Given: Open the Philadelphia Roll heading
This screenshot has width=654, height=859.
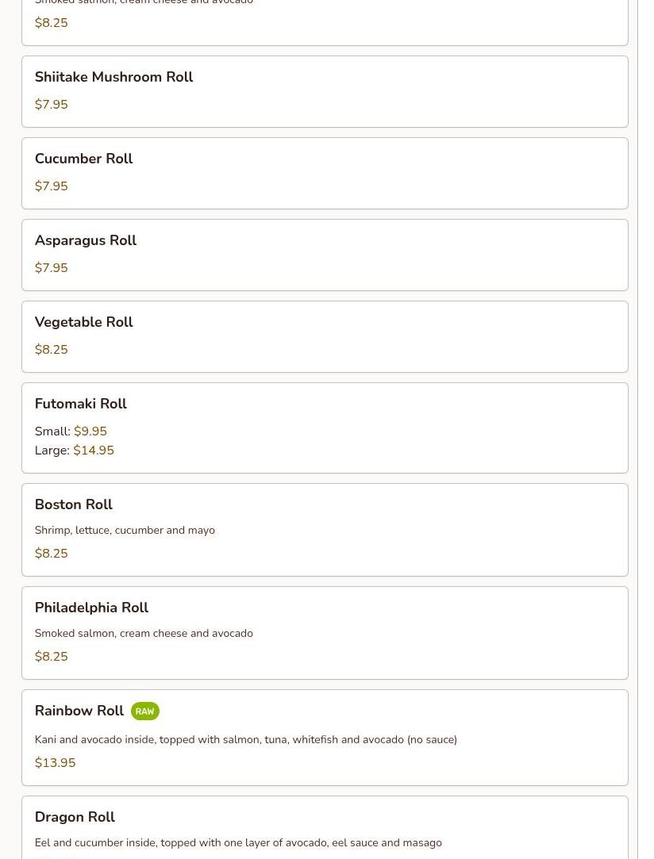Looking at the screenshot, I should point(91,608).
